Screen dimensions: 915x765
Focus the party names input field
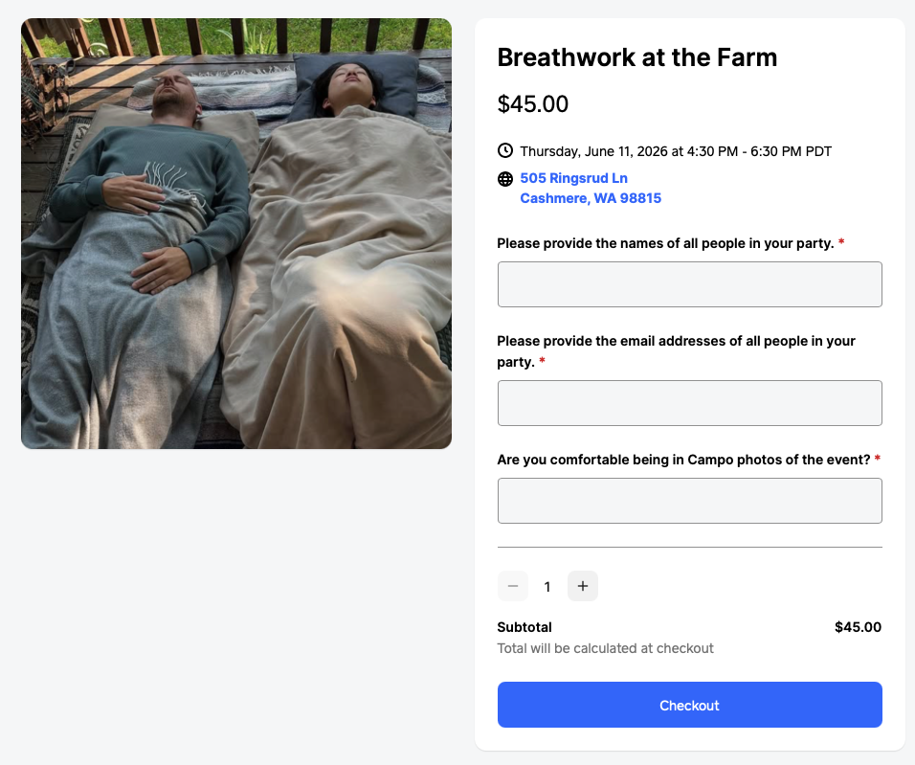pyautogui.click(x=690, y=284)
